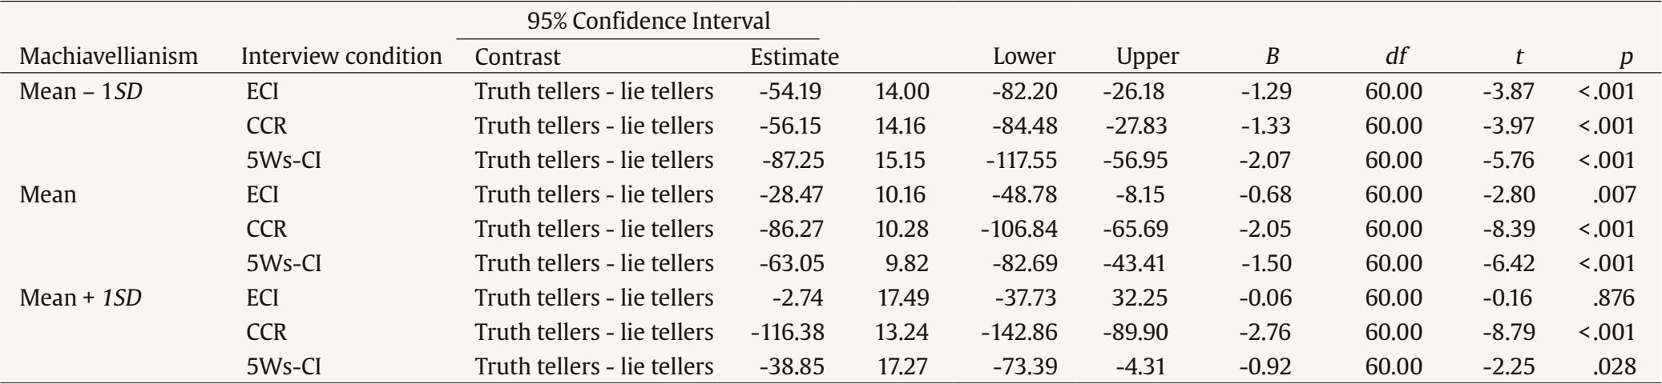This screenshot has width=1662, height=384.
Task: Select the Contrast column header
Action: (518, 57)
